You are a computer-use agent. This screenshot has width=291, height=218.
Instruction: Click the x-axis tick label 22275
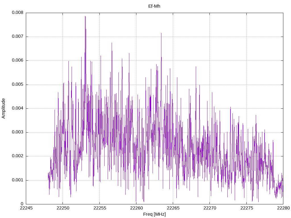[x=247, y=208]
